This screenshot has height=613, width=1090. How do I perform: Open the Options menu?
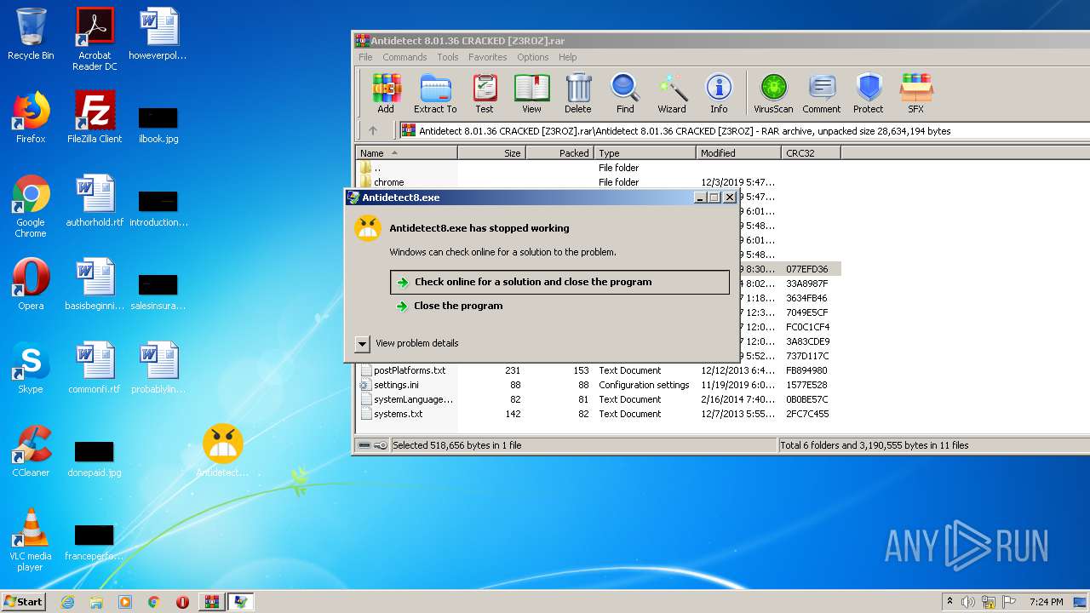tap(533, 57)
